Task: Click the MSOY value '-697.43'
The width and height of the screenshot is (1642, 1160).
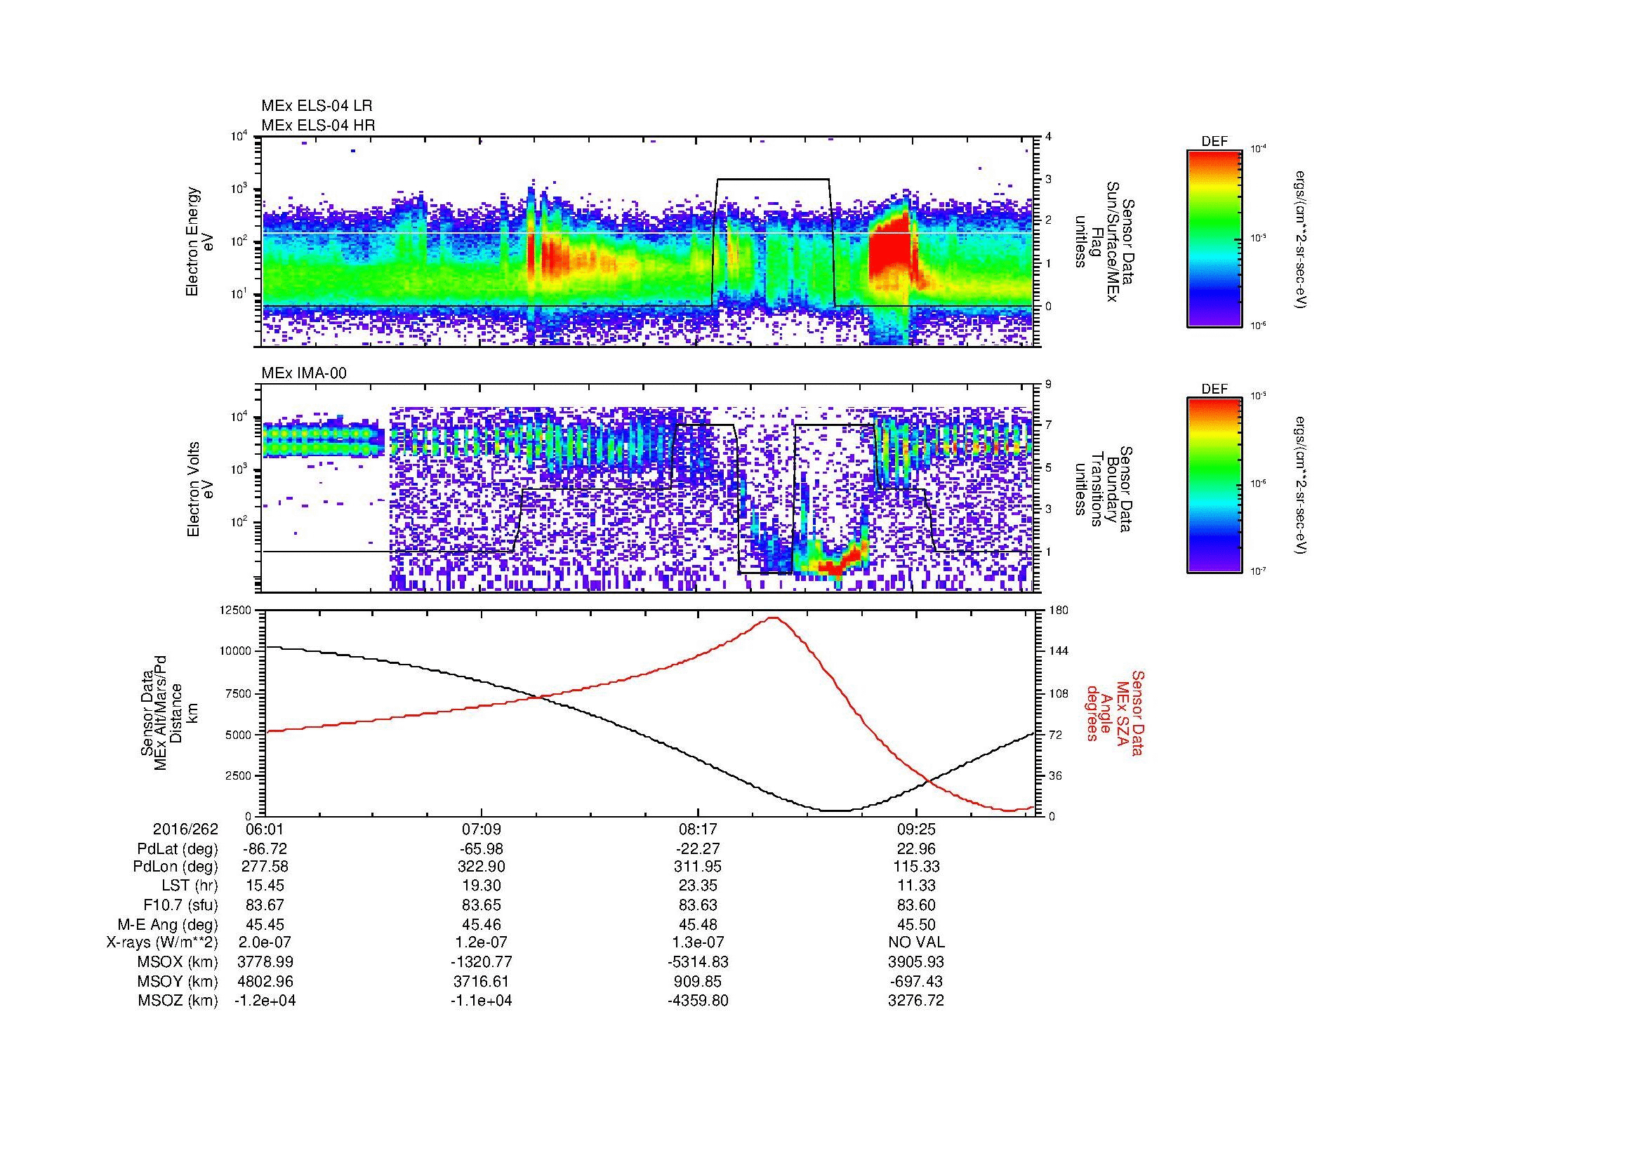Action: 916,981
